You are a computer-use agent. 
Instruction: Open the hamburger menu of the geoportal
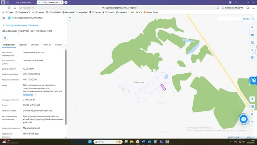click(4, 18)
